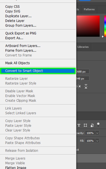Click Rasterize Layer menu item

[x=17, y=79]
